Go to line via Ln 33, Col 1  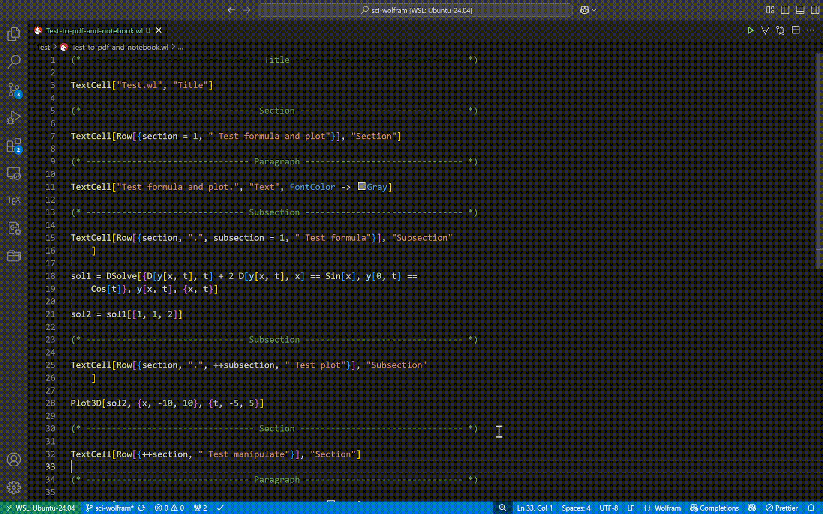pos(535,508)
